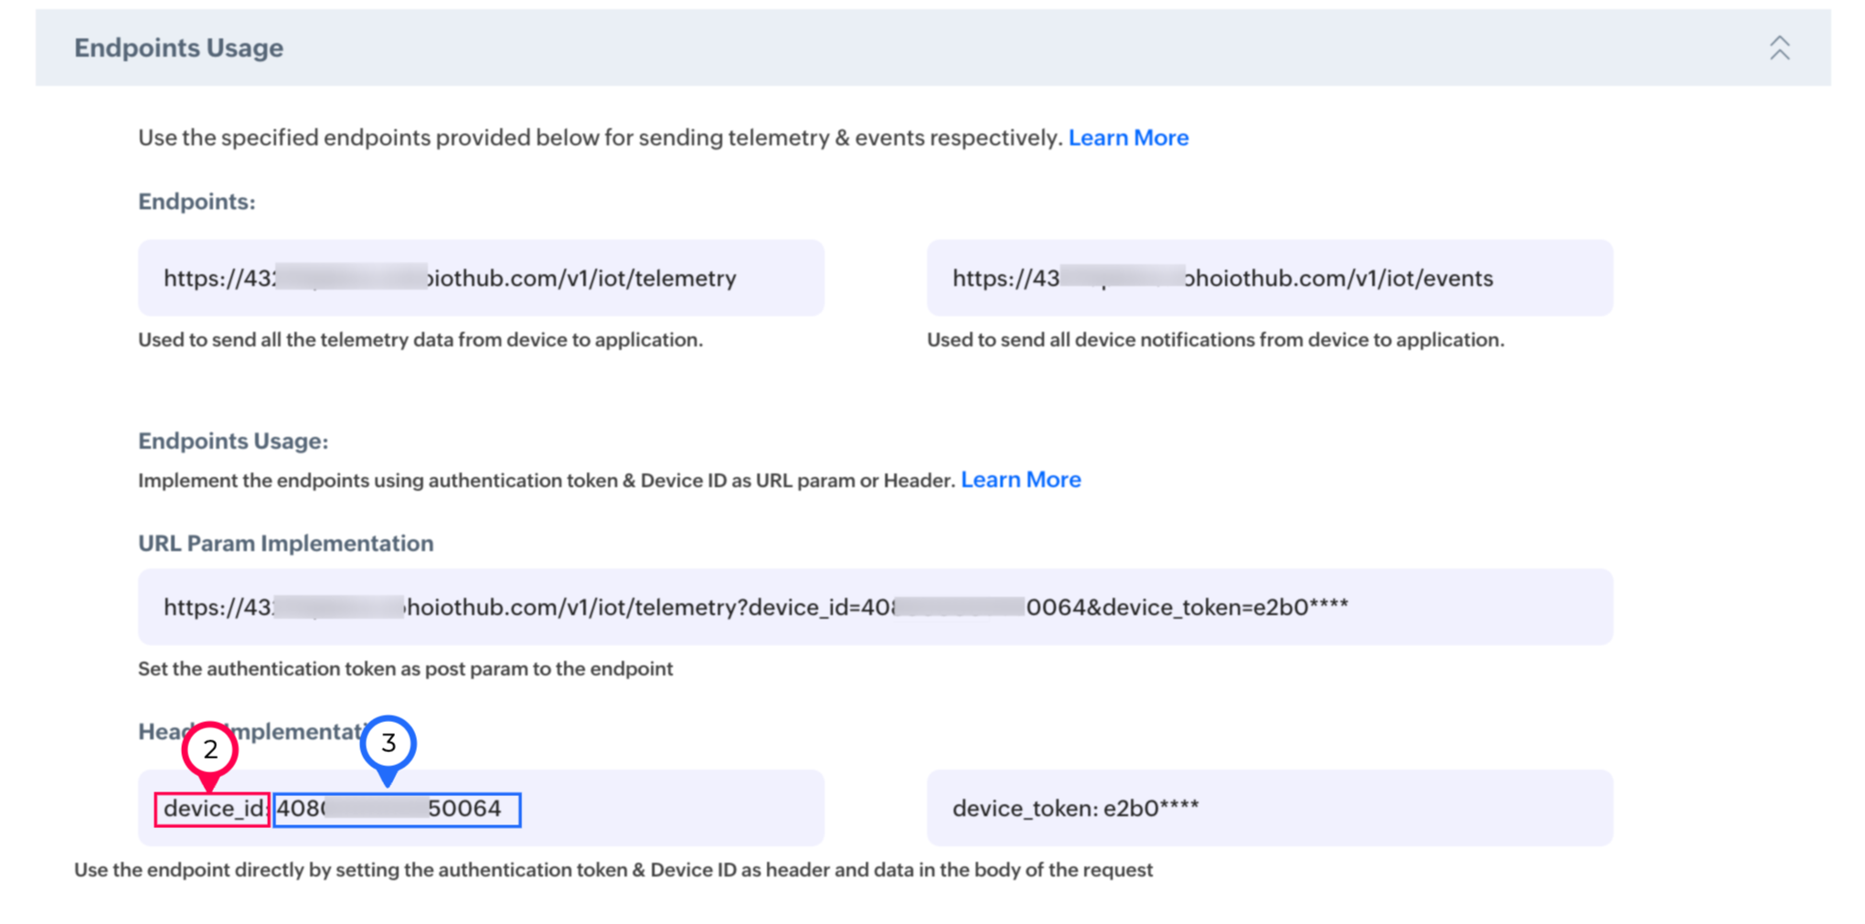Select the URL Param Implementation URL field
The image size is (1865, 924).
[875, 607]
